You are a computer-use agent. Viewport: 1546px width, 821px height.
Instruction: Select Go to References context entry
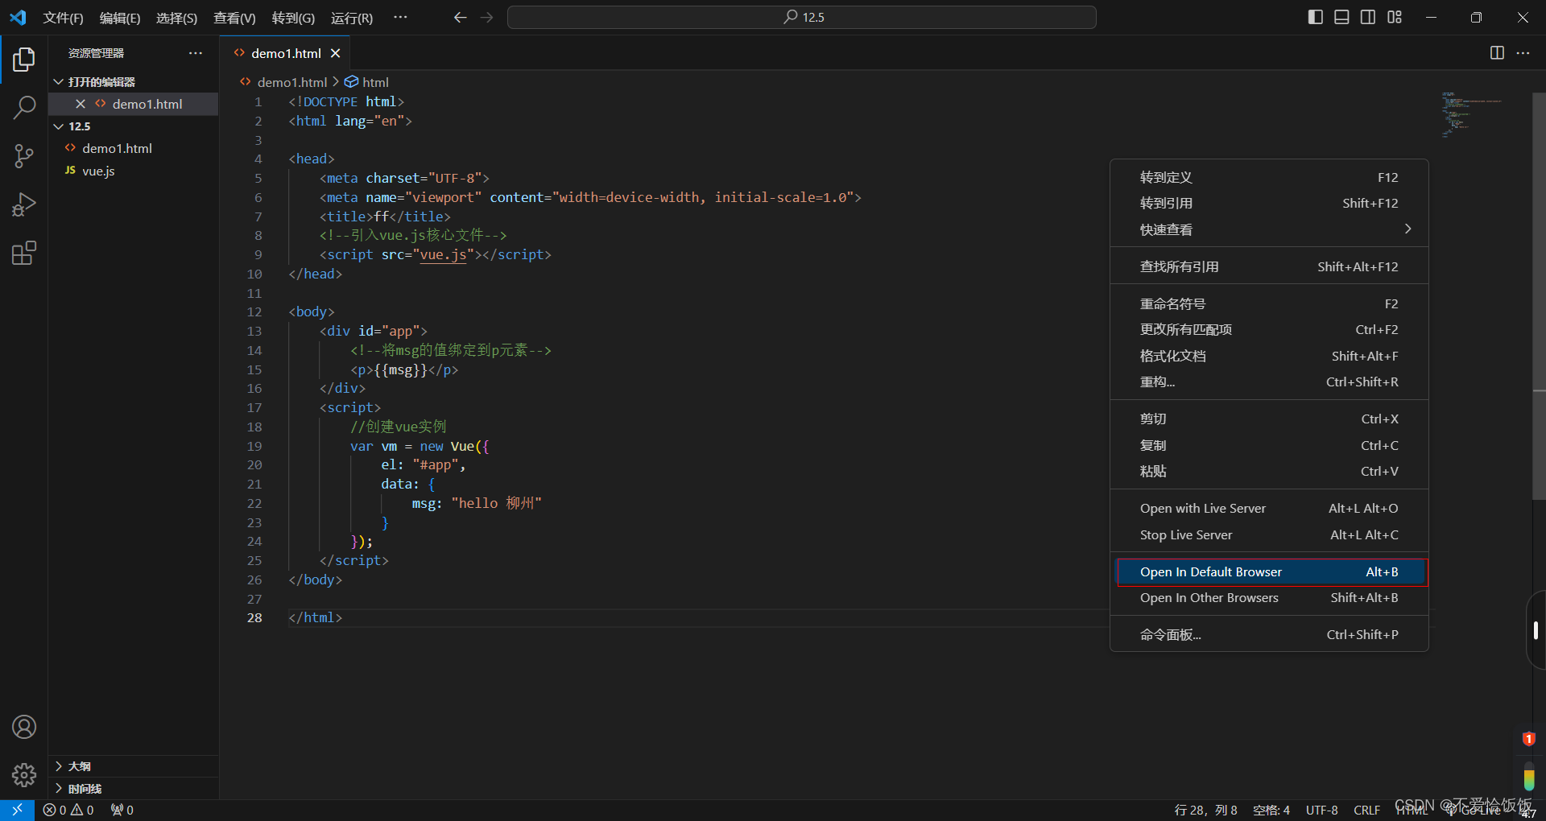1269,203
